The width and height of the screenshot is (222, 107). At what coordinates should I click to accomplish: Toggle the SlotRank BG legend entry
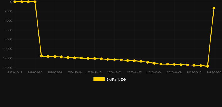pos(109,79)
